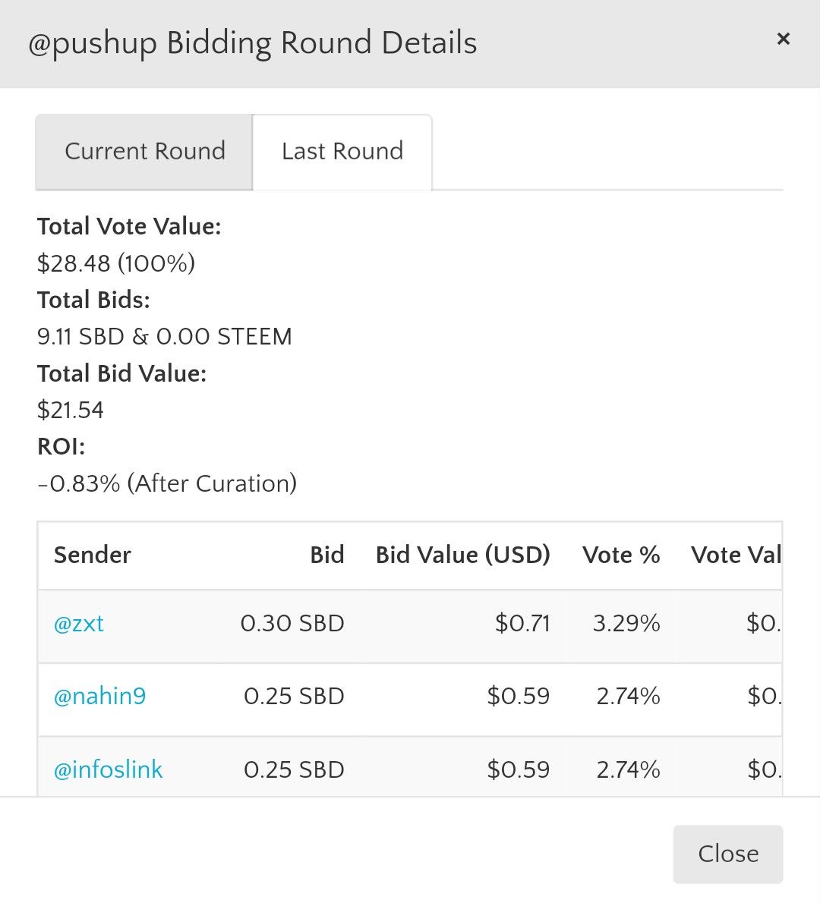820x903 pixels.
Task: Click the $0.71 bid value cell
Action: point(522,624)
